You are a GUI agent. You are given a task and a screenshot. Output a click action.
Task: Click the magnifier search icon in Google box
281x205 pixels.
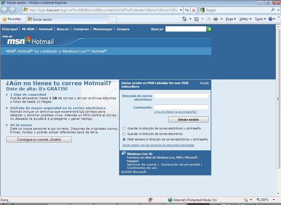273,10
